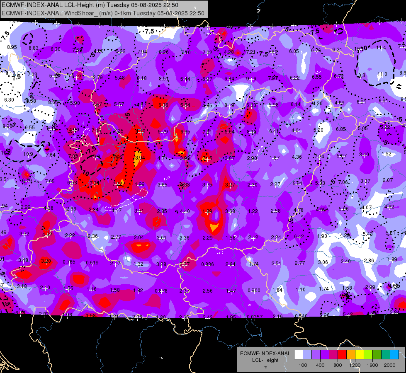Image resolution: width=406 pixels, height=373 pixels.
Task: Select the yellow legend swatch
Action: (x=360, y=355)
